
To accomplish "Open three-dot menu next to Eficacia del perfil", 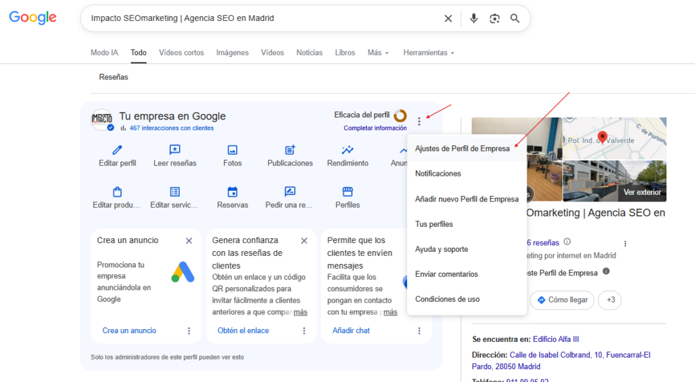I will (x=419, y=121).
